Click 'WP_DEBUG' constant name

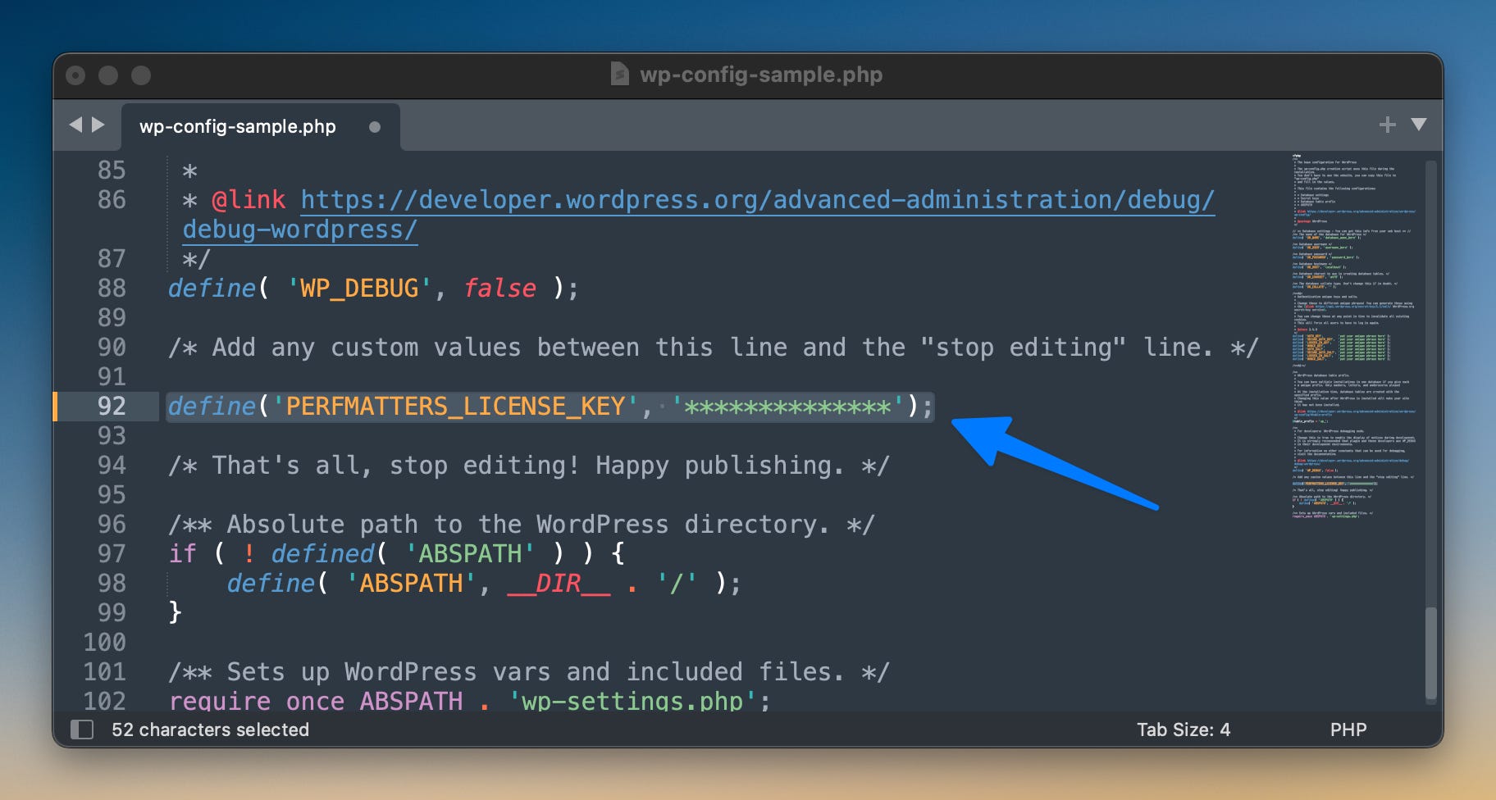click(360, 289)
